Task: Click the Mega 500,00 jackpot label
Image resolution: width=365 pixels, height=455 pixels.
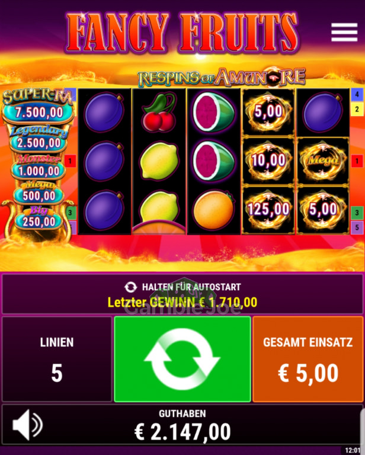Action: pos(39,193)
